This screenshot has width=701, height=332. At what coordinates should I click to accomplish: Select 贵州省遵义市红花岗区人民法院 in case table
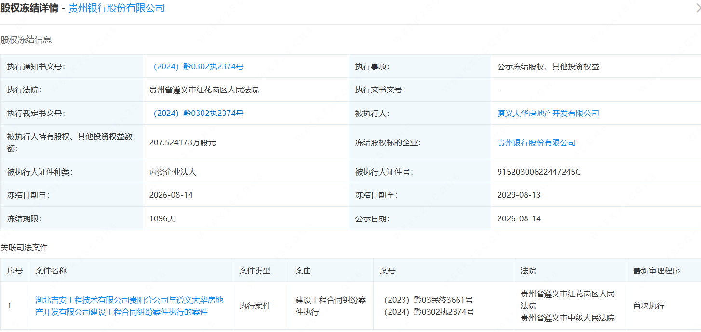point(567,300)
